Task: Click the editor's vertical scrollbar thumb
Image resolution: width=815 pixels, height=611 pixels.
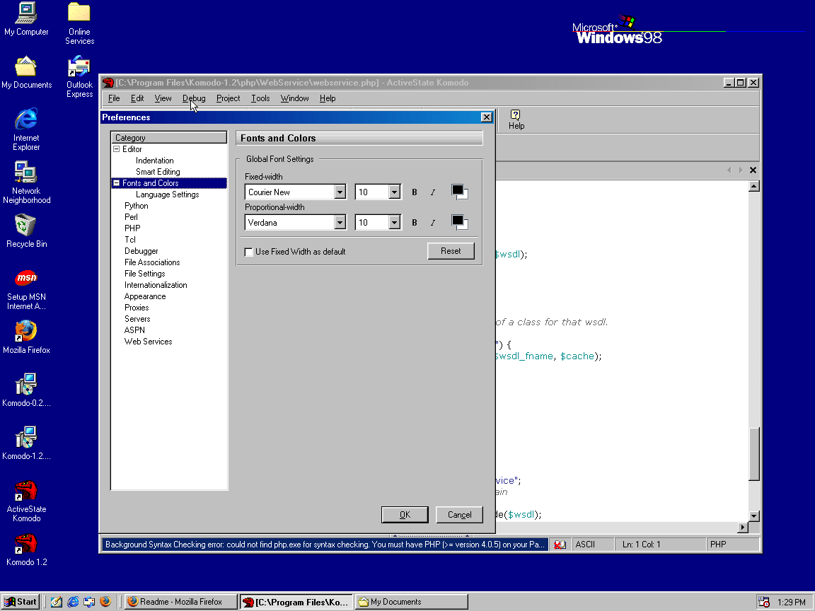Action: tap(754, 453)
